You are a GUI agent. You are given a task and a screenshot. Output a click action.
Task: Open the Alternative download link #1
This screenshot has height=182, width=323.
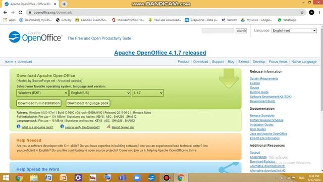[x=267, y=166]
